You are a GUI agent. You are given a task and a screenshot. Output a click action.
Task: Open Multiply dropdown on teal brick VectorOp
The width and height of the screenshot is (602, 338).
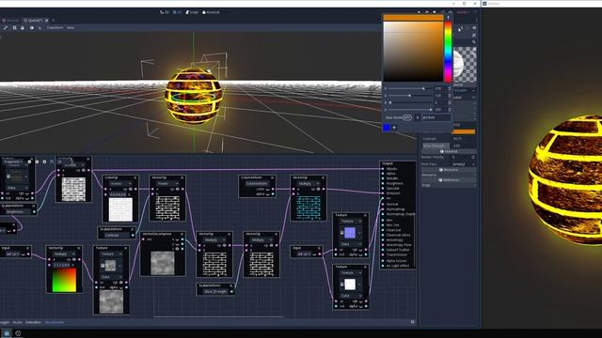tap(308, 184)
